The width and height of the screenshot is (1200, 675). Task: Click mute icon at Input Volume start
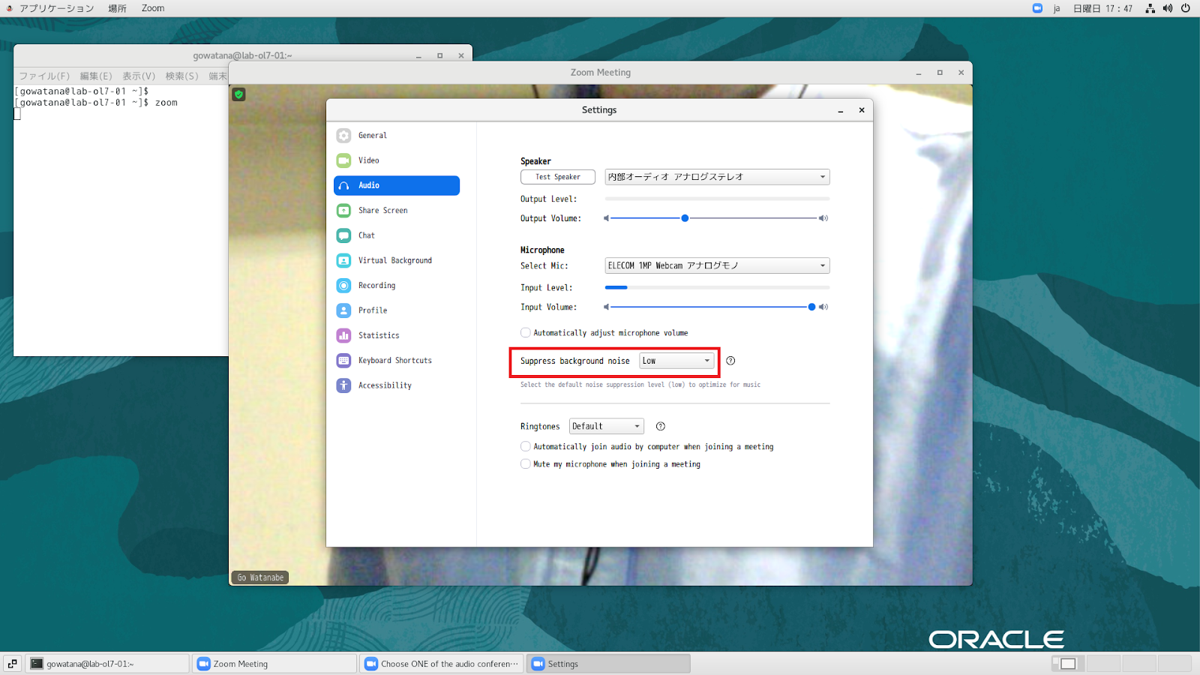tap(606, 307)
